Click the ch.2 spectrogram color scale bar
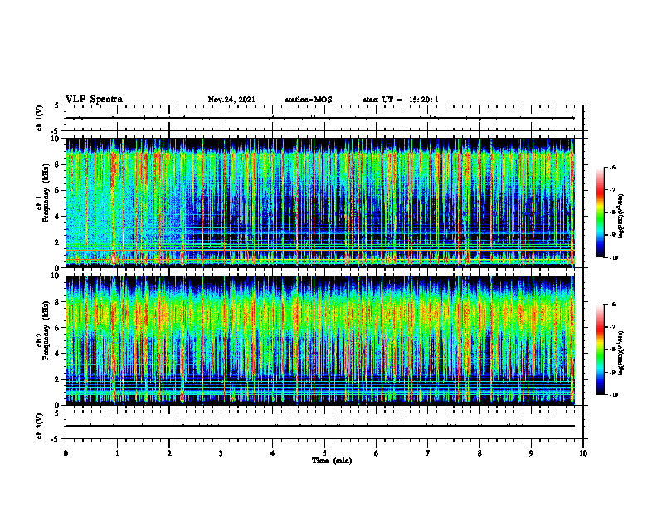Image resolution: width=657 pixels, height=508 pixels. [600, 349]
